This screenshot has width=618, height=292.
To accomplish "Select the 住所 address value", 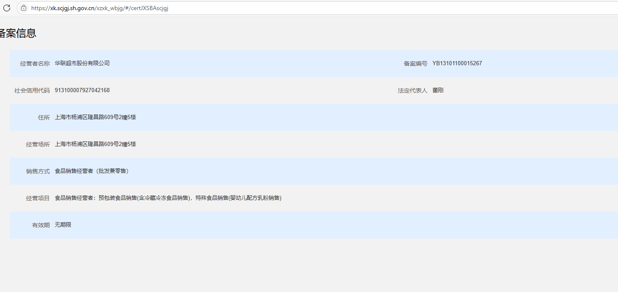I will coord(95,117).
